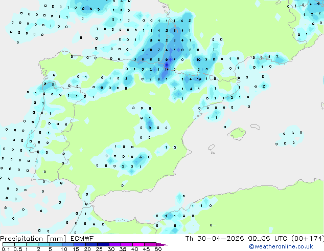Image resolution: width=324 pixels, height=251 pixels.
Task: Click the Menorca island outline
Action: click(256, 127)
